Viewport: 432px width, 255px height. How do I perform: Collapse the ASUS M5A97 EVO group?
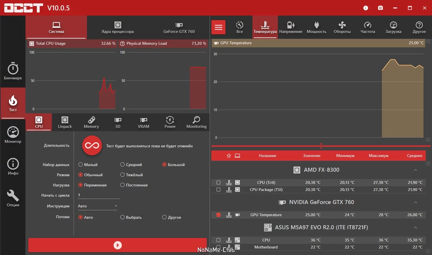point(416,228)
